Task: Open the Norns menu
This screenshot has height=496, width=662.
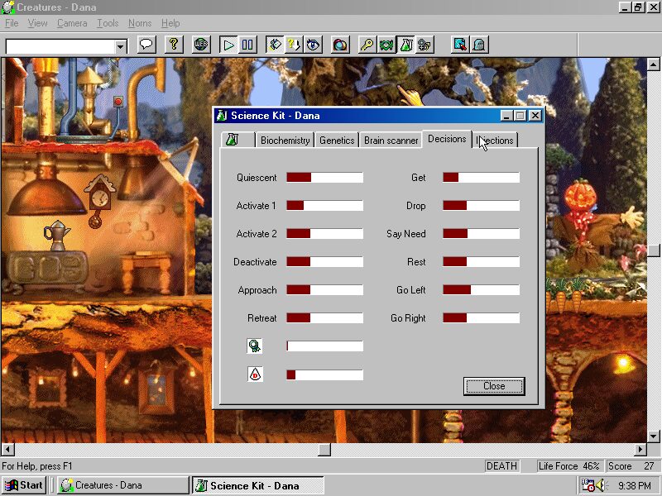Action: click(x=140, y=23)
